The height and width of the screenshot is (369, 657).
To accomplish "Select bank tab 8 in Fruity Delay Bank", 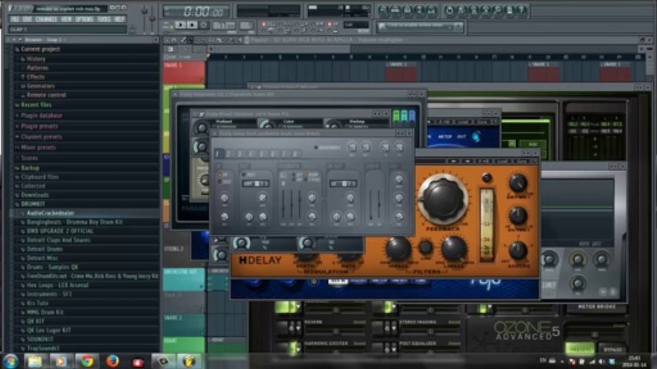I will click(x=296, y=154).
